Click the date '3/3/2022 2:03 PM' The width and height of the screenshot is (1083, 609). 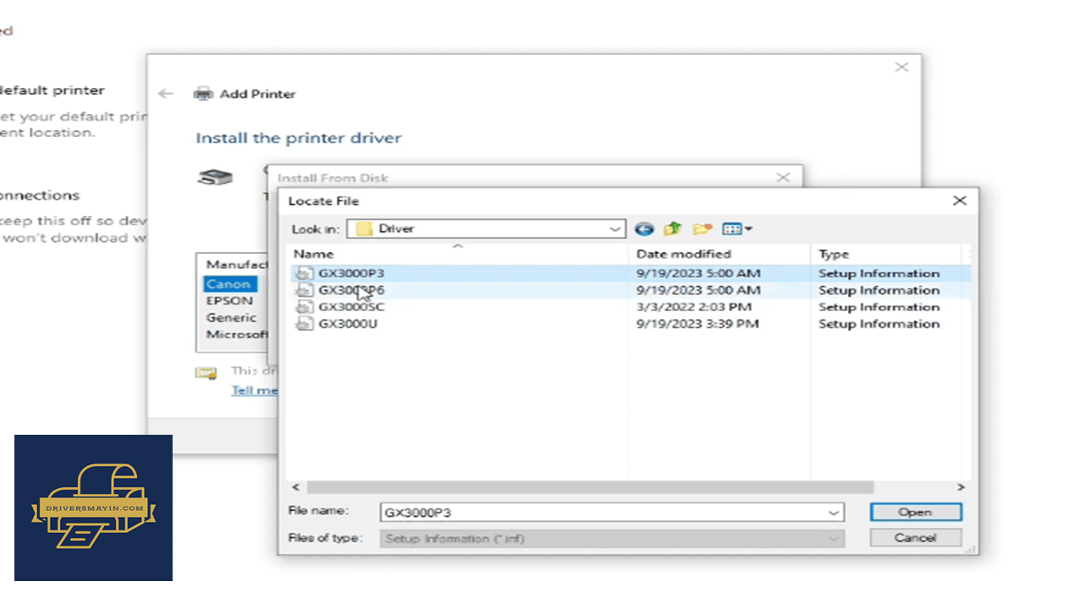694,307
